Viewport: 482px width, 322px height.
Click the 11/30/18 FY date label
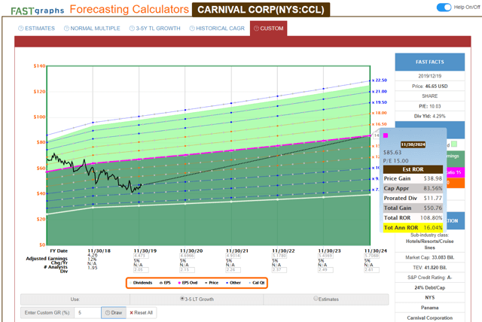99,251
